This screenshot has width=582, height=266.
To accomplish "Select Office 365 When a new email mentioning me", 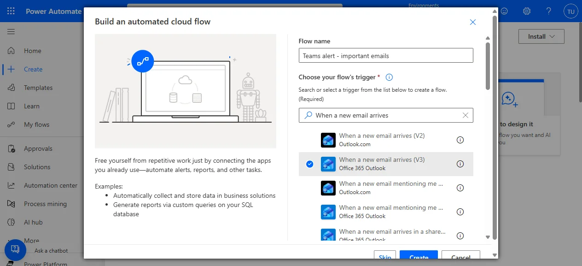I will pos(386,212).
